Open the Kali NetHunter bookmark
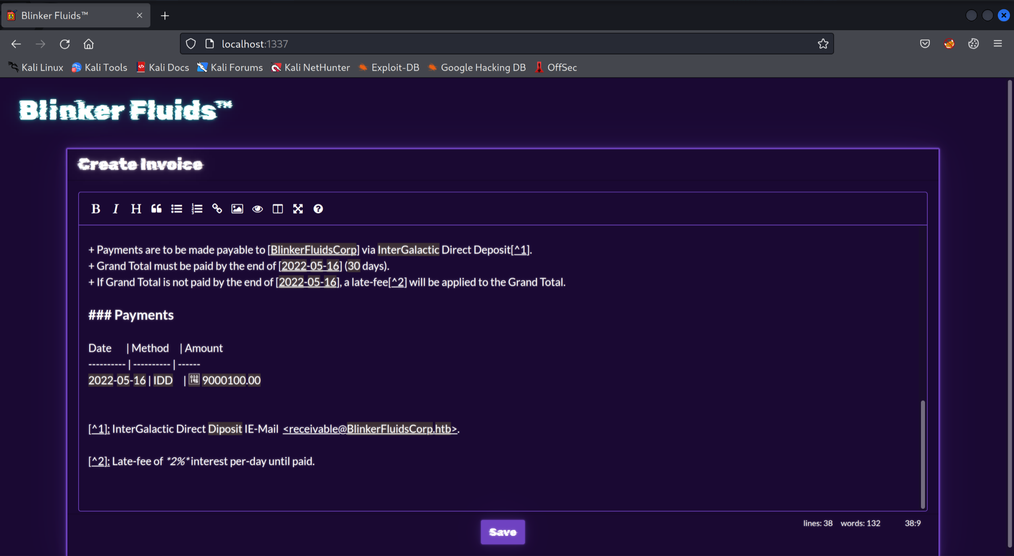Screen dimensions: 1014x556 click(x=310, y=67)
